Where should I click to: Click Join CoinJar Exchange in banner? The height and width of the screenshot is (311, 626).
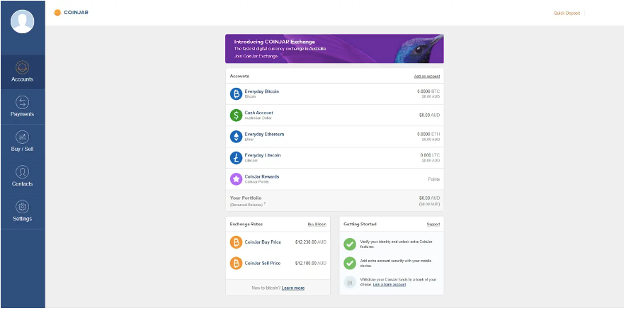256,56
